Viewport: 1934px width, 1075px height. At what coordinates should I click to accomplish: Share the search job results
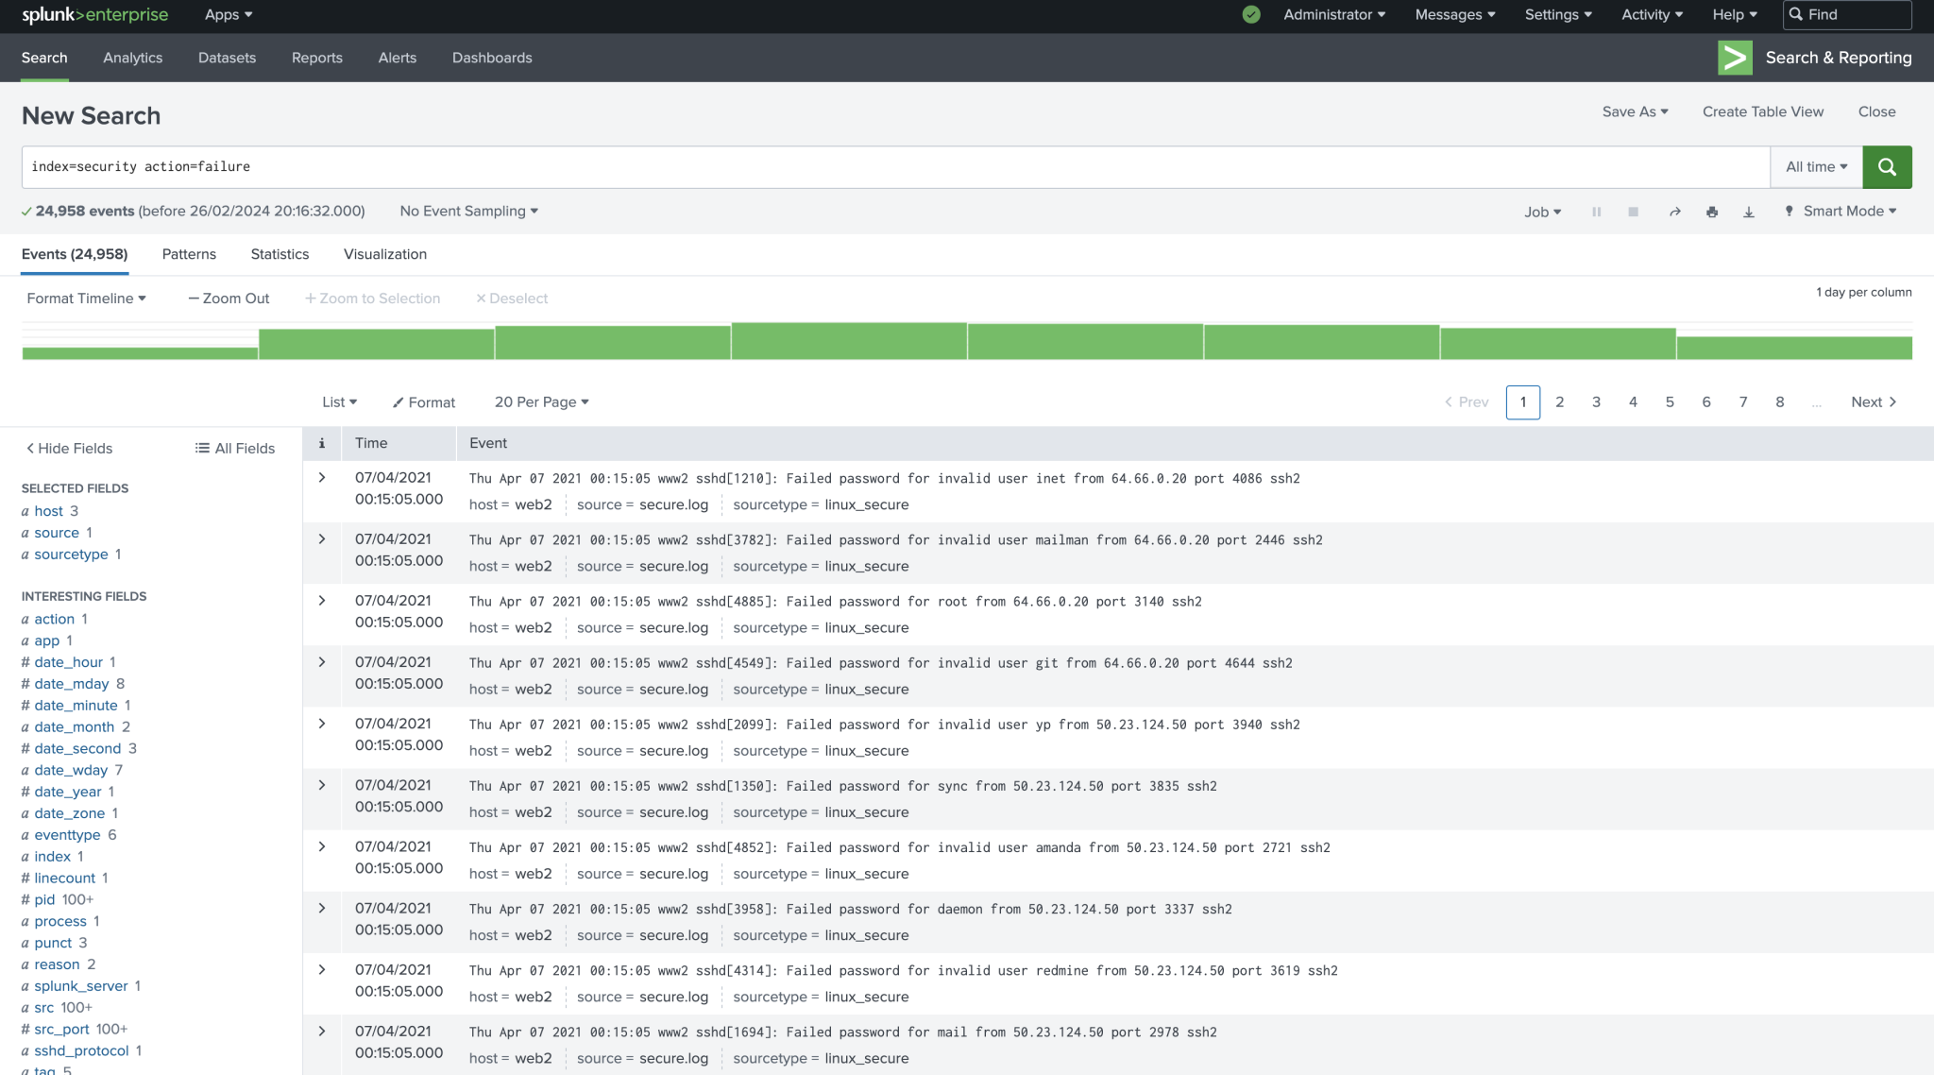coord(1674,212)
